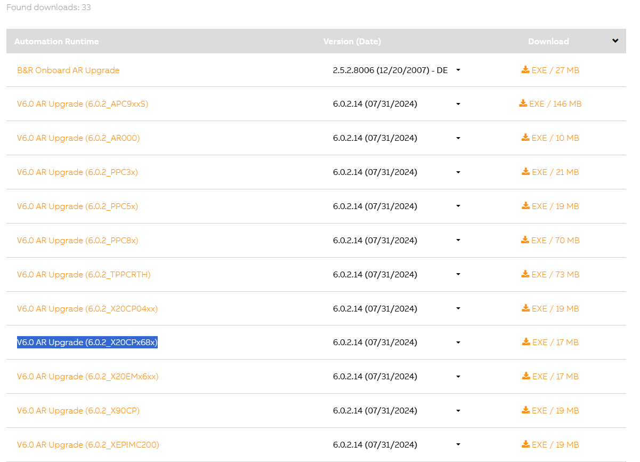The image size is (640, 462).
Task: Open version dropdown for 6.0.2_X20CP04xx
Action: [458, 309]
